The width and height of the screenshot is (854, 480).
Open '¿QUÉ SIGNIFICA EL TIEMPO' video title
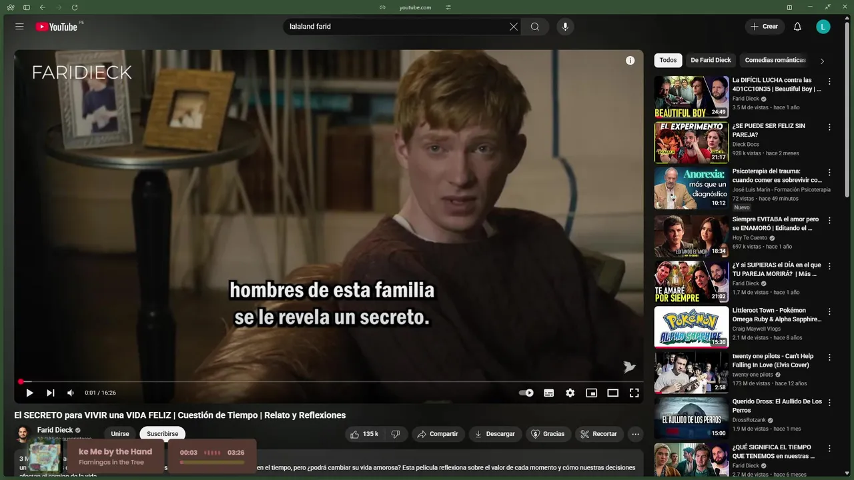pyautogui.click(x=774, y=451)
